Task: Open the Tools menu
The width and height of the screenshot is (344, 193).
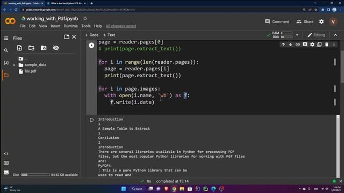Action: point(86,26)
